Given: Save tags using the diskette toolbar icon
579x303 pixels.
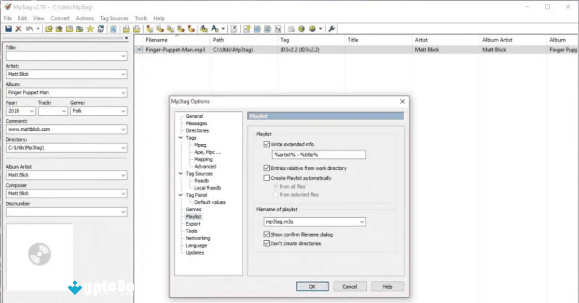Looking at the screenshot, I should (x=8, y=29).
